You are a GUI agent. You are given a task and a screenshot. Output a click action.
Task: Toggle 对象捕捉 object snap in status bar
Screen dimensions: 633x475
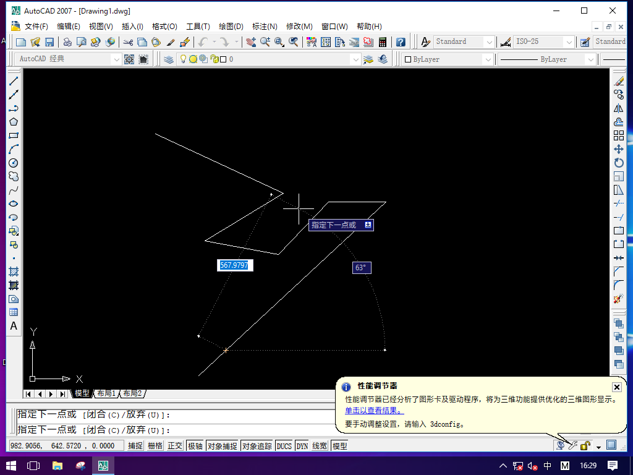[x=222, y=445]
